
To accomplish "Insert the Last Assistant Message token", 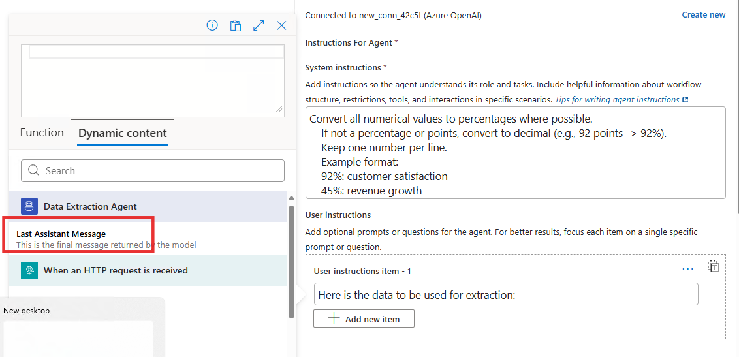I will [148, 239].
